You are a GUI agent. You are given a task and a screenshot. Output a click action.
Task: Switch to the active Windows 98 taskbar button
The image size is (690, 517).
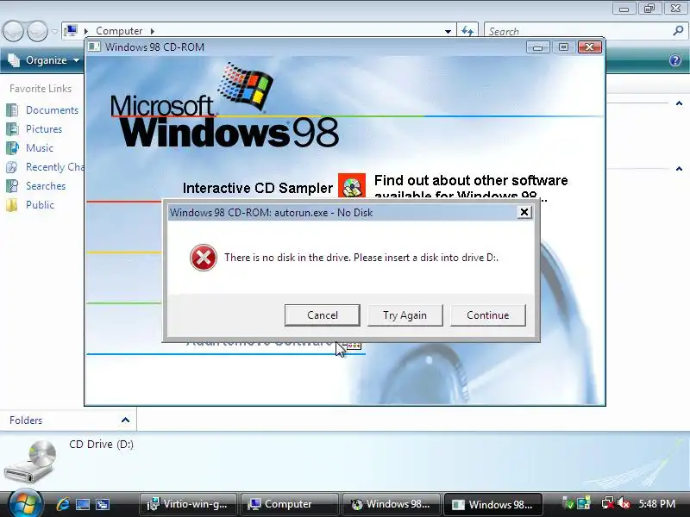pyautogui.click(x=493, y=504)
